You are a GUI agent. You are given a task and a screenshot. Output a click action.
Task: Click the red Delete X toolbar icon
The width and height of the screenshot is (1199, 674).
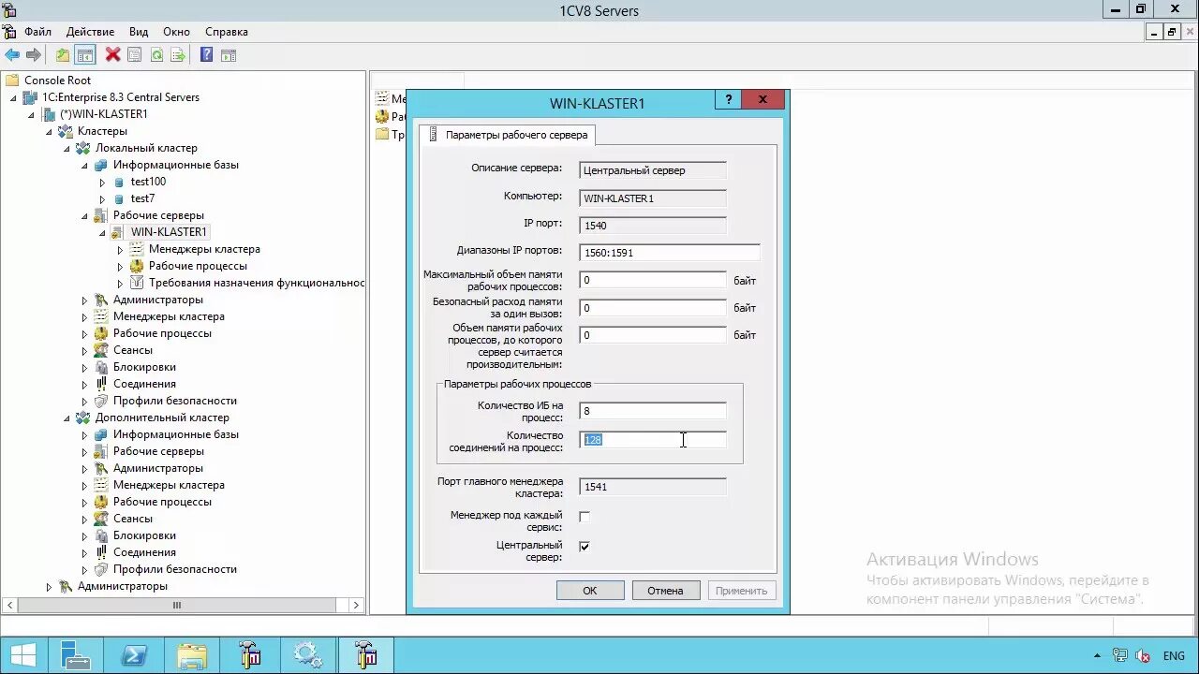click(x=112, y=55)
